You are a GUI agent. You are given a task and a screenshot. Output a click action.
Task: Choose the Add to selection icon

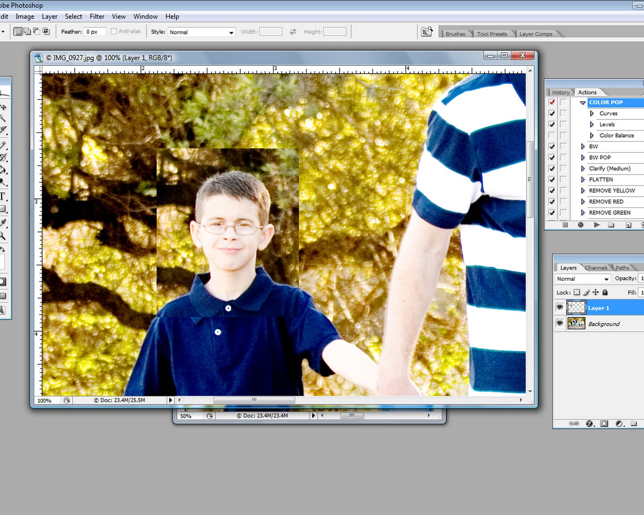pyautogui.click(x=27, y=31)
